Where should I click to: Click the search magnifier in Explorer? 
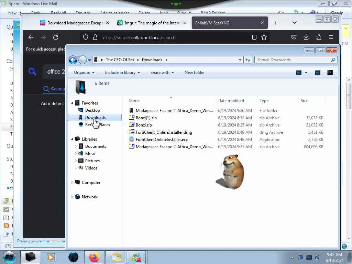(x=333, y=60)
